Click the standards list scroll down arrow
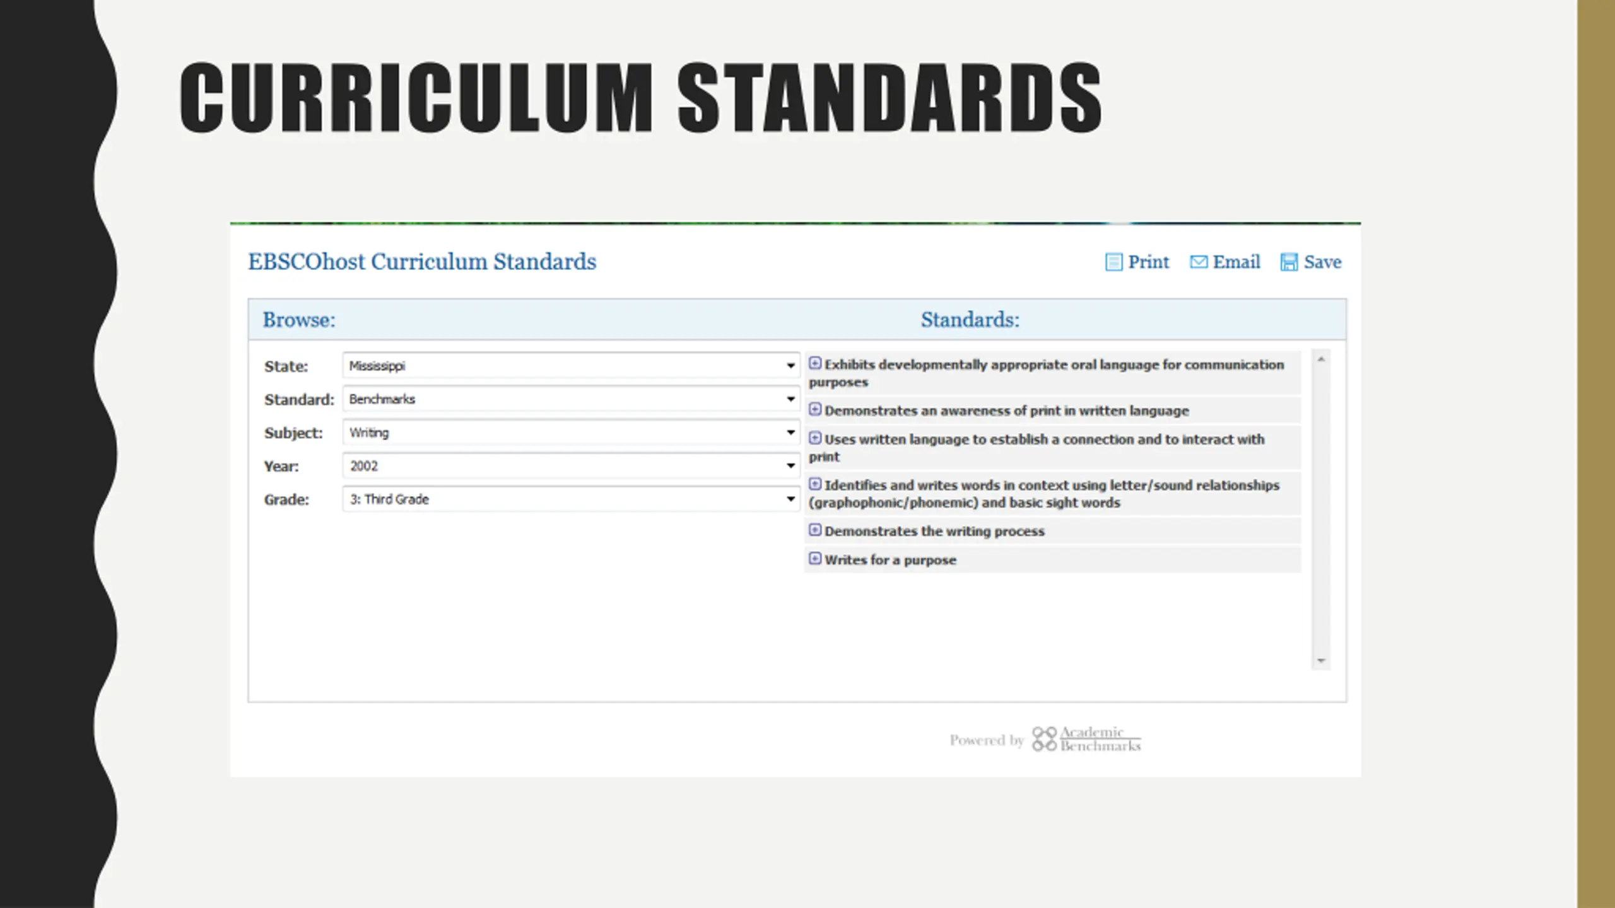 [1321, 660]
